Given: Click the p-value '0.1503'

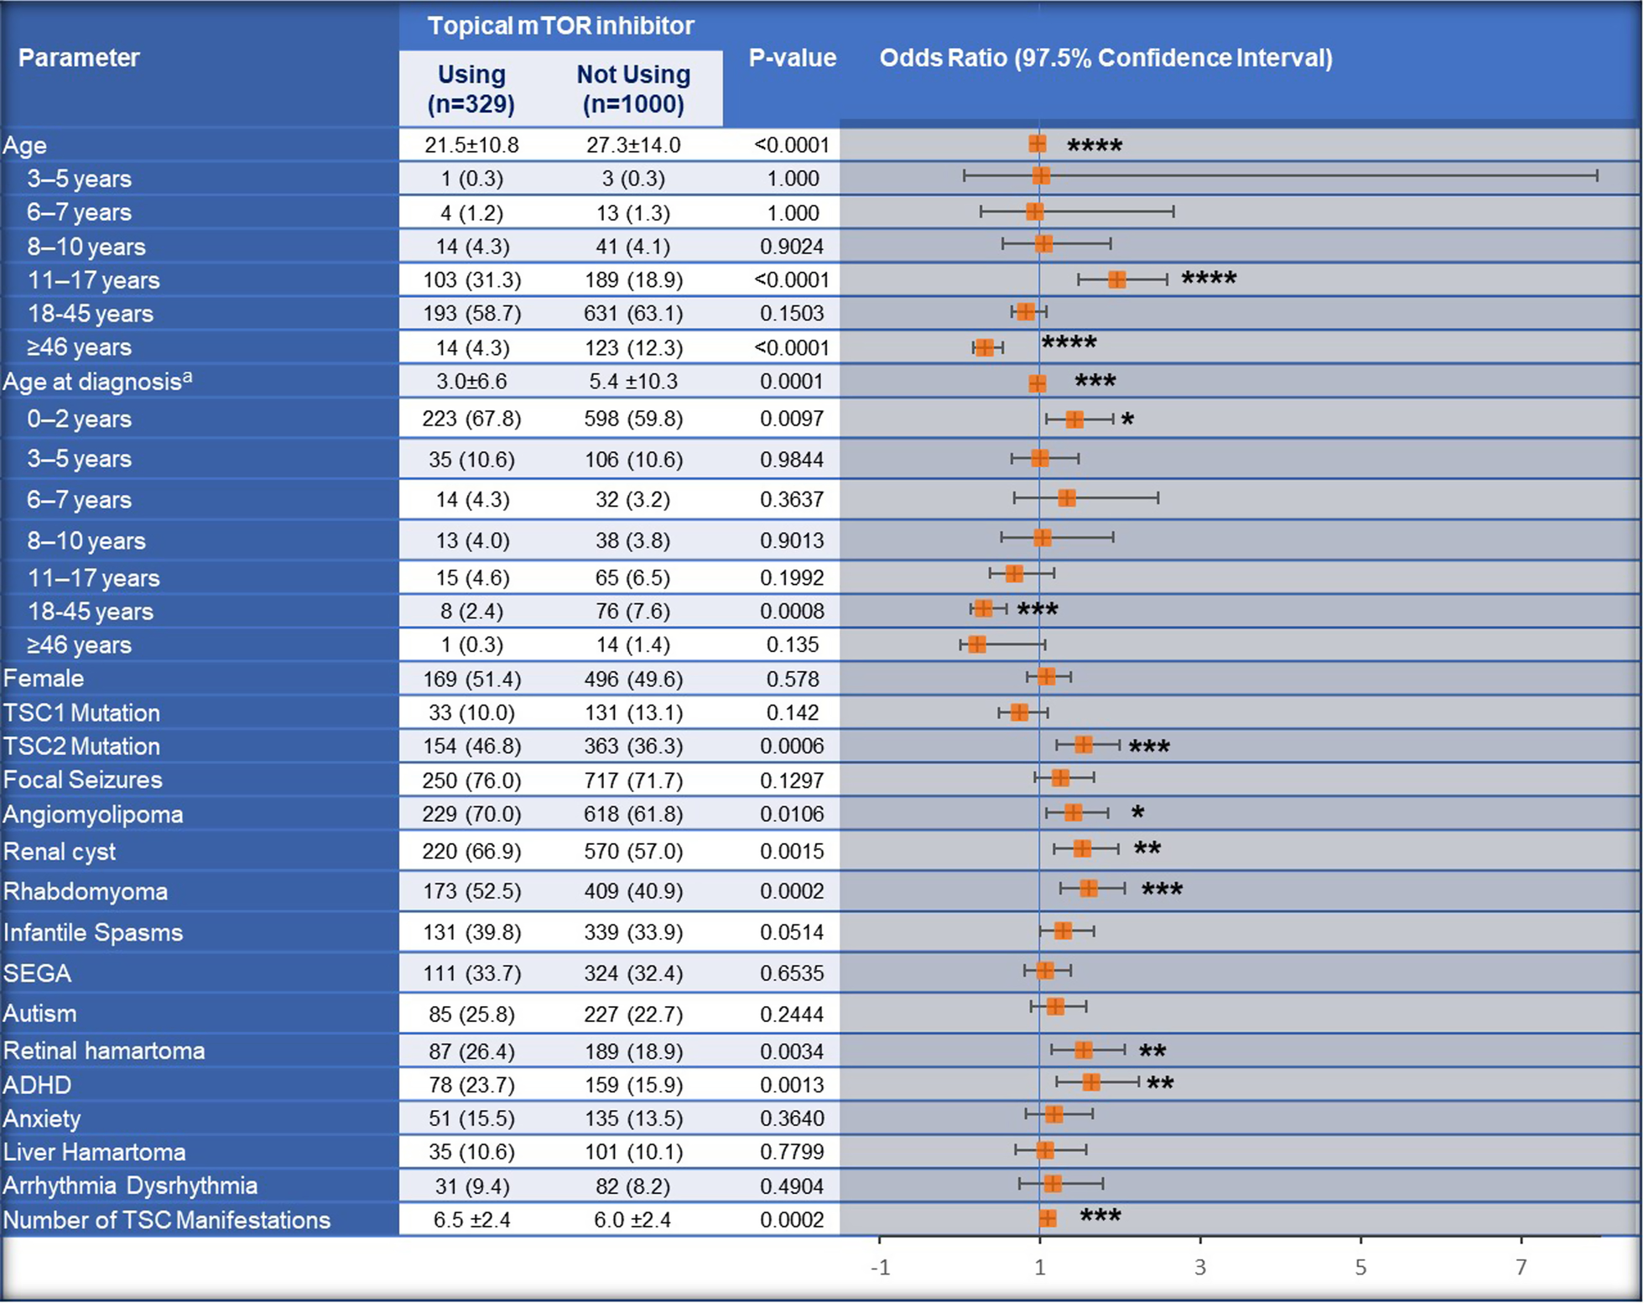Looking at the screenshot, I should [x=792, y=314].
